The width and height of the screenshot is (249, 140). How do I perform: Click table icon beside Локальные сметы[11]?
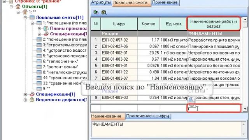pos(32,17)
